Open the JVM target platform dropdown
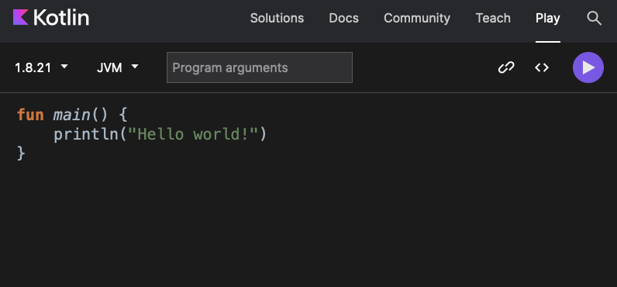This screenshot has height=287, width=617. [x=118, y=67]
